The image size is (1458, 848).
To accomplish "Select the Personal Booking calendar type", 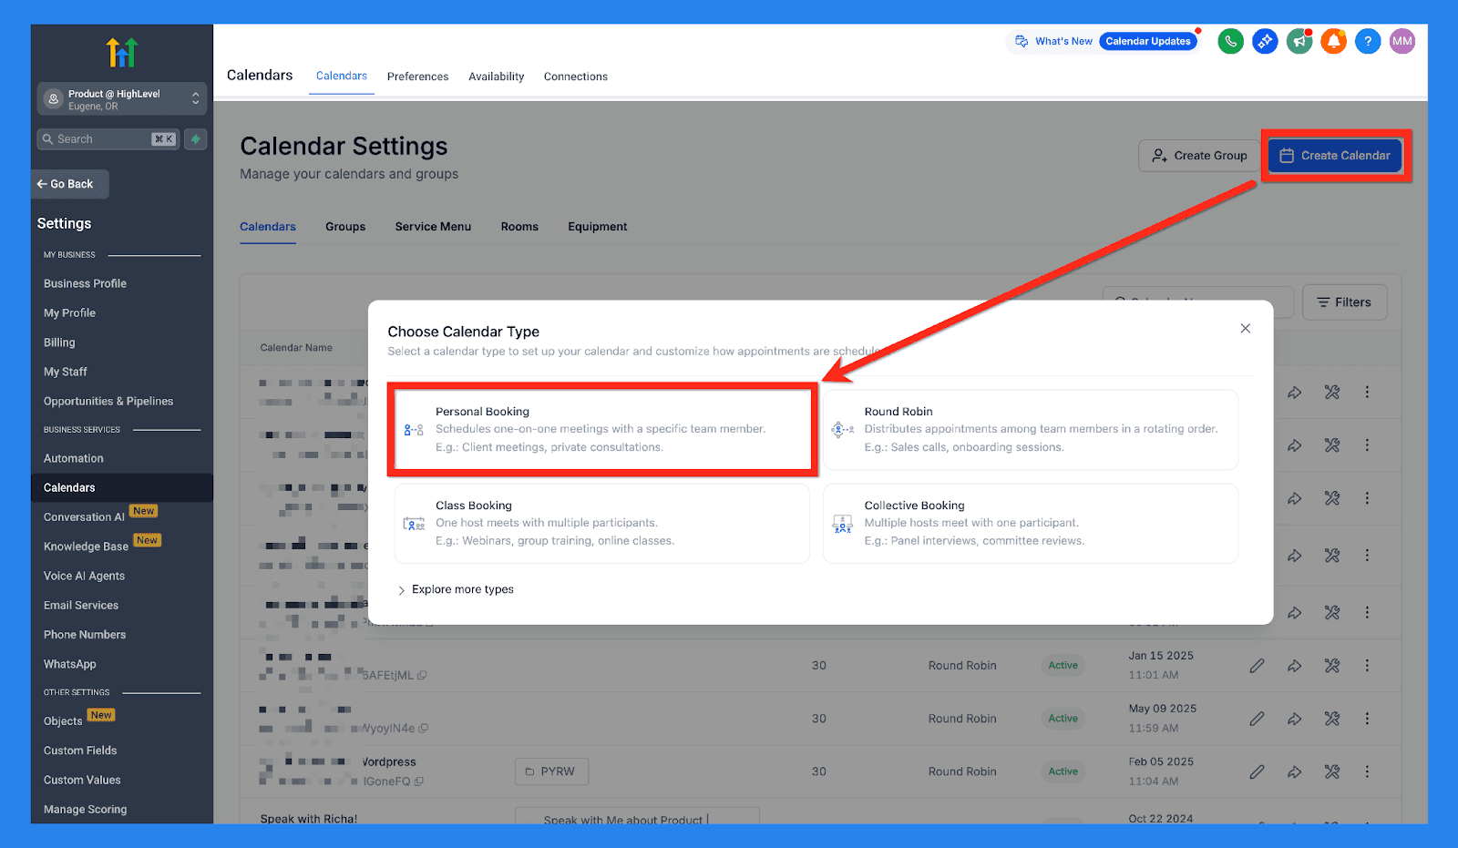I will tap(602, 429).
